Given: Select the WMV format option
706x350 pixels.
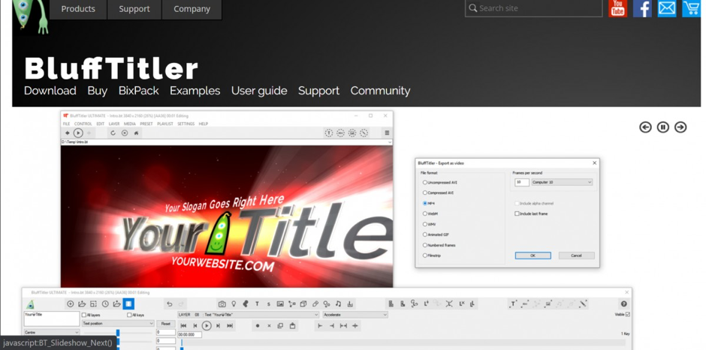Looking at the screenshot, I should pyautogui.click(x=429, y=224).
